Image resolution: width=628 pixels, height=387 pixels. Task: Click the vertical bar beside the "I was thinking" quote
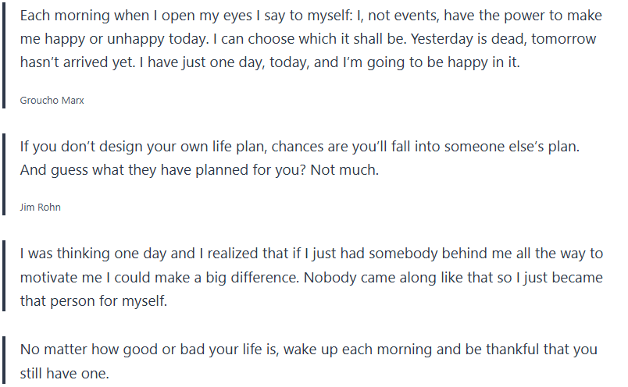[x=5, y=277]
